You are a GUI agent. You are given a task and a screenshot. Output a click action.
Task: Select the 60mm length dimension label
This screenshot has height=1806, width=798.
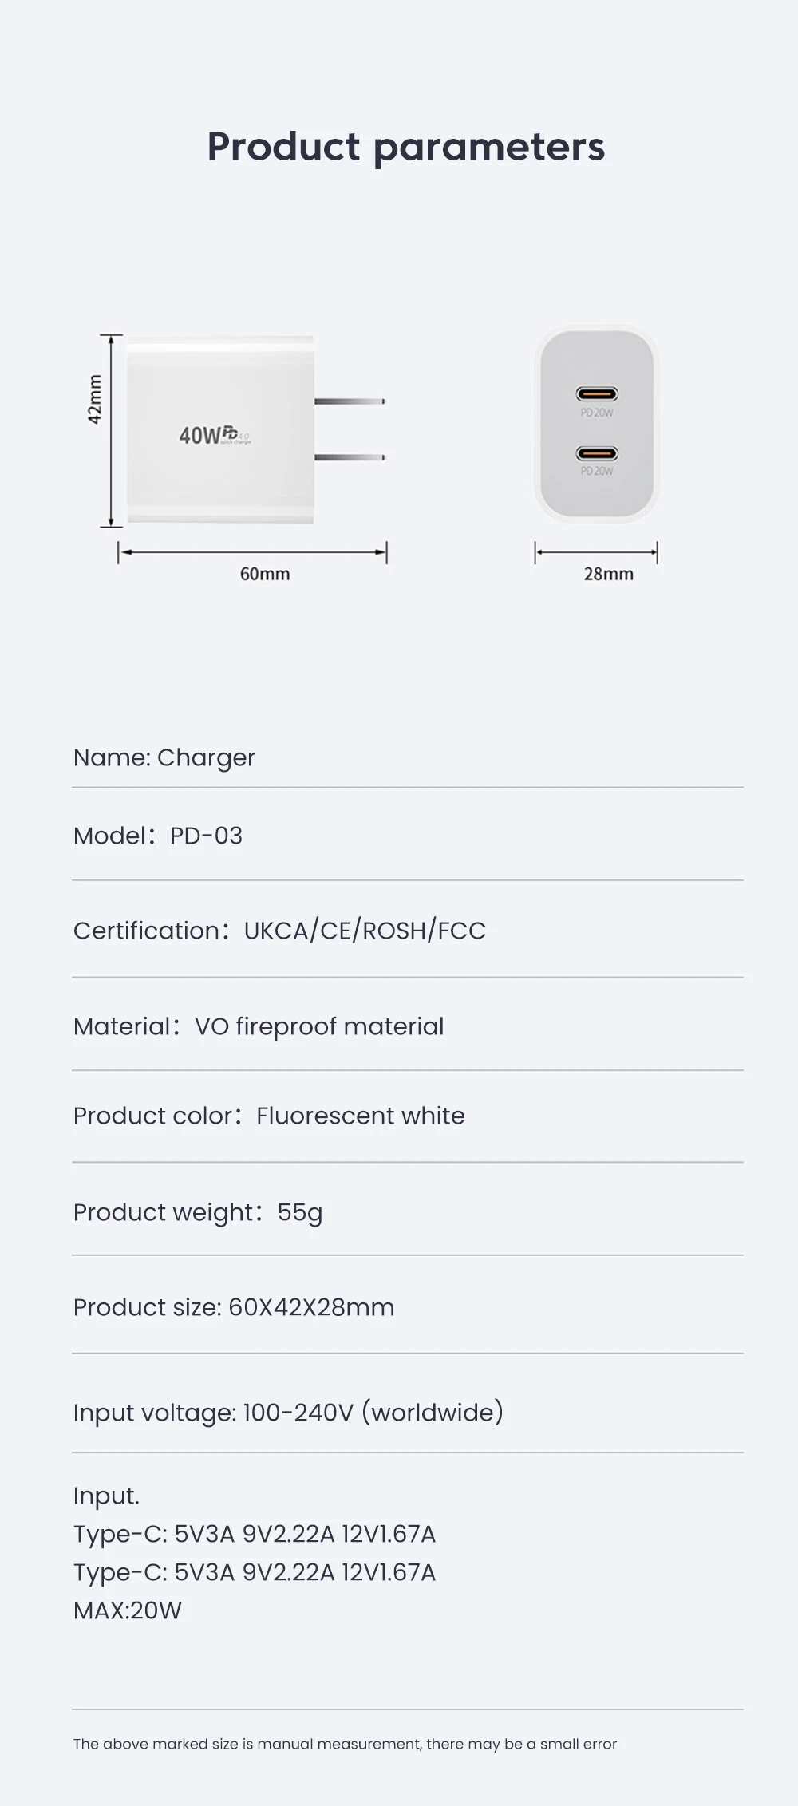click(x=265, y=574)
